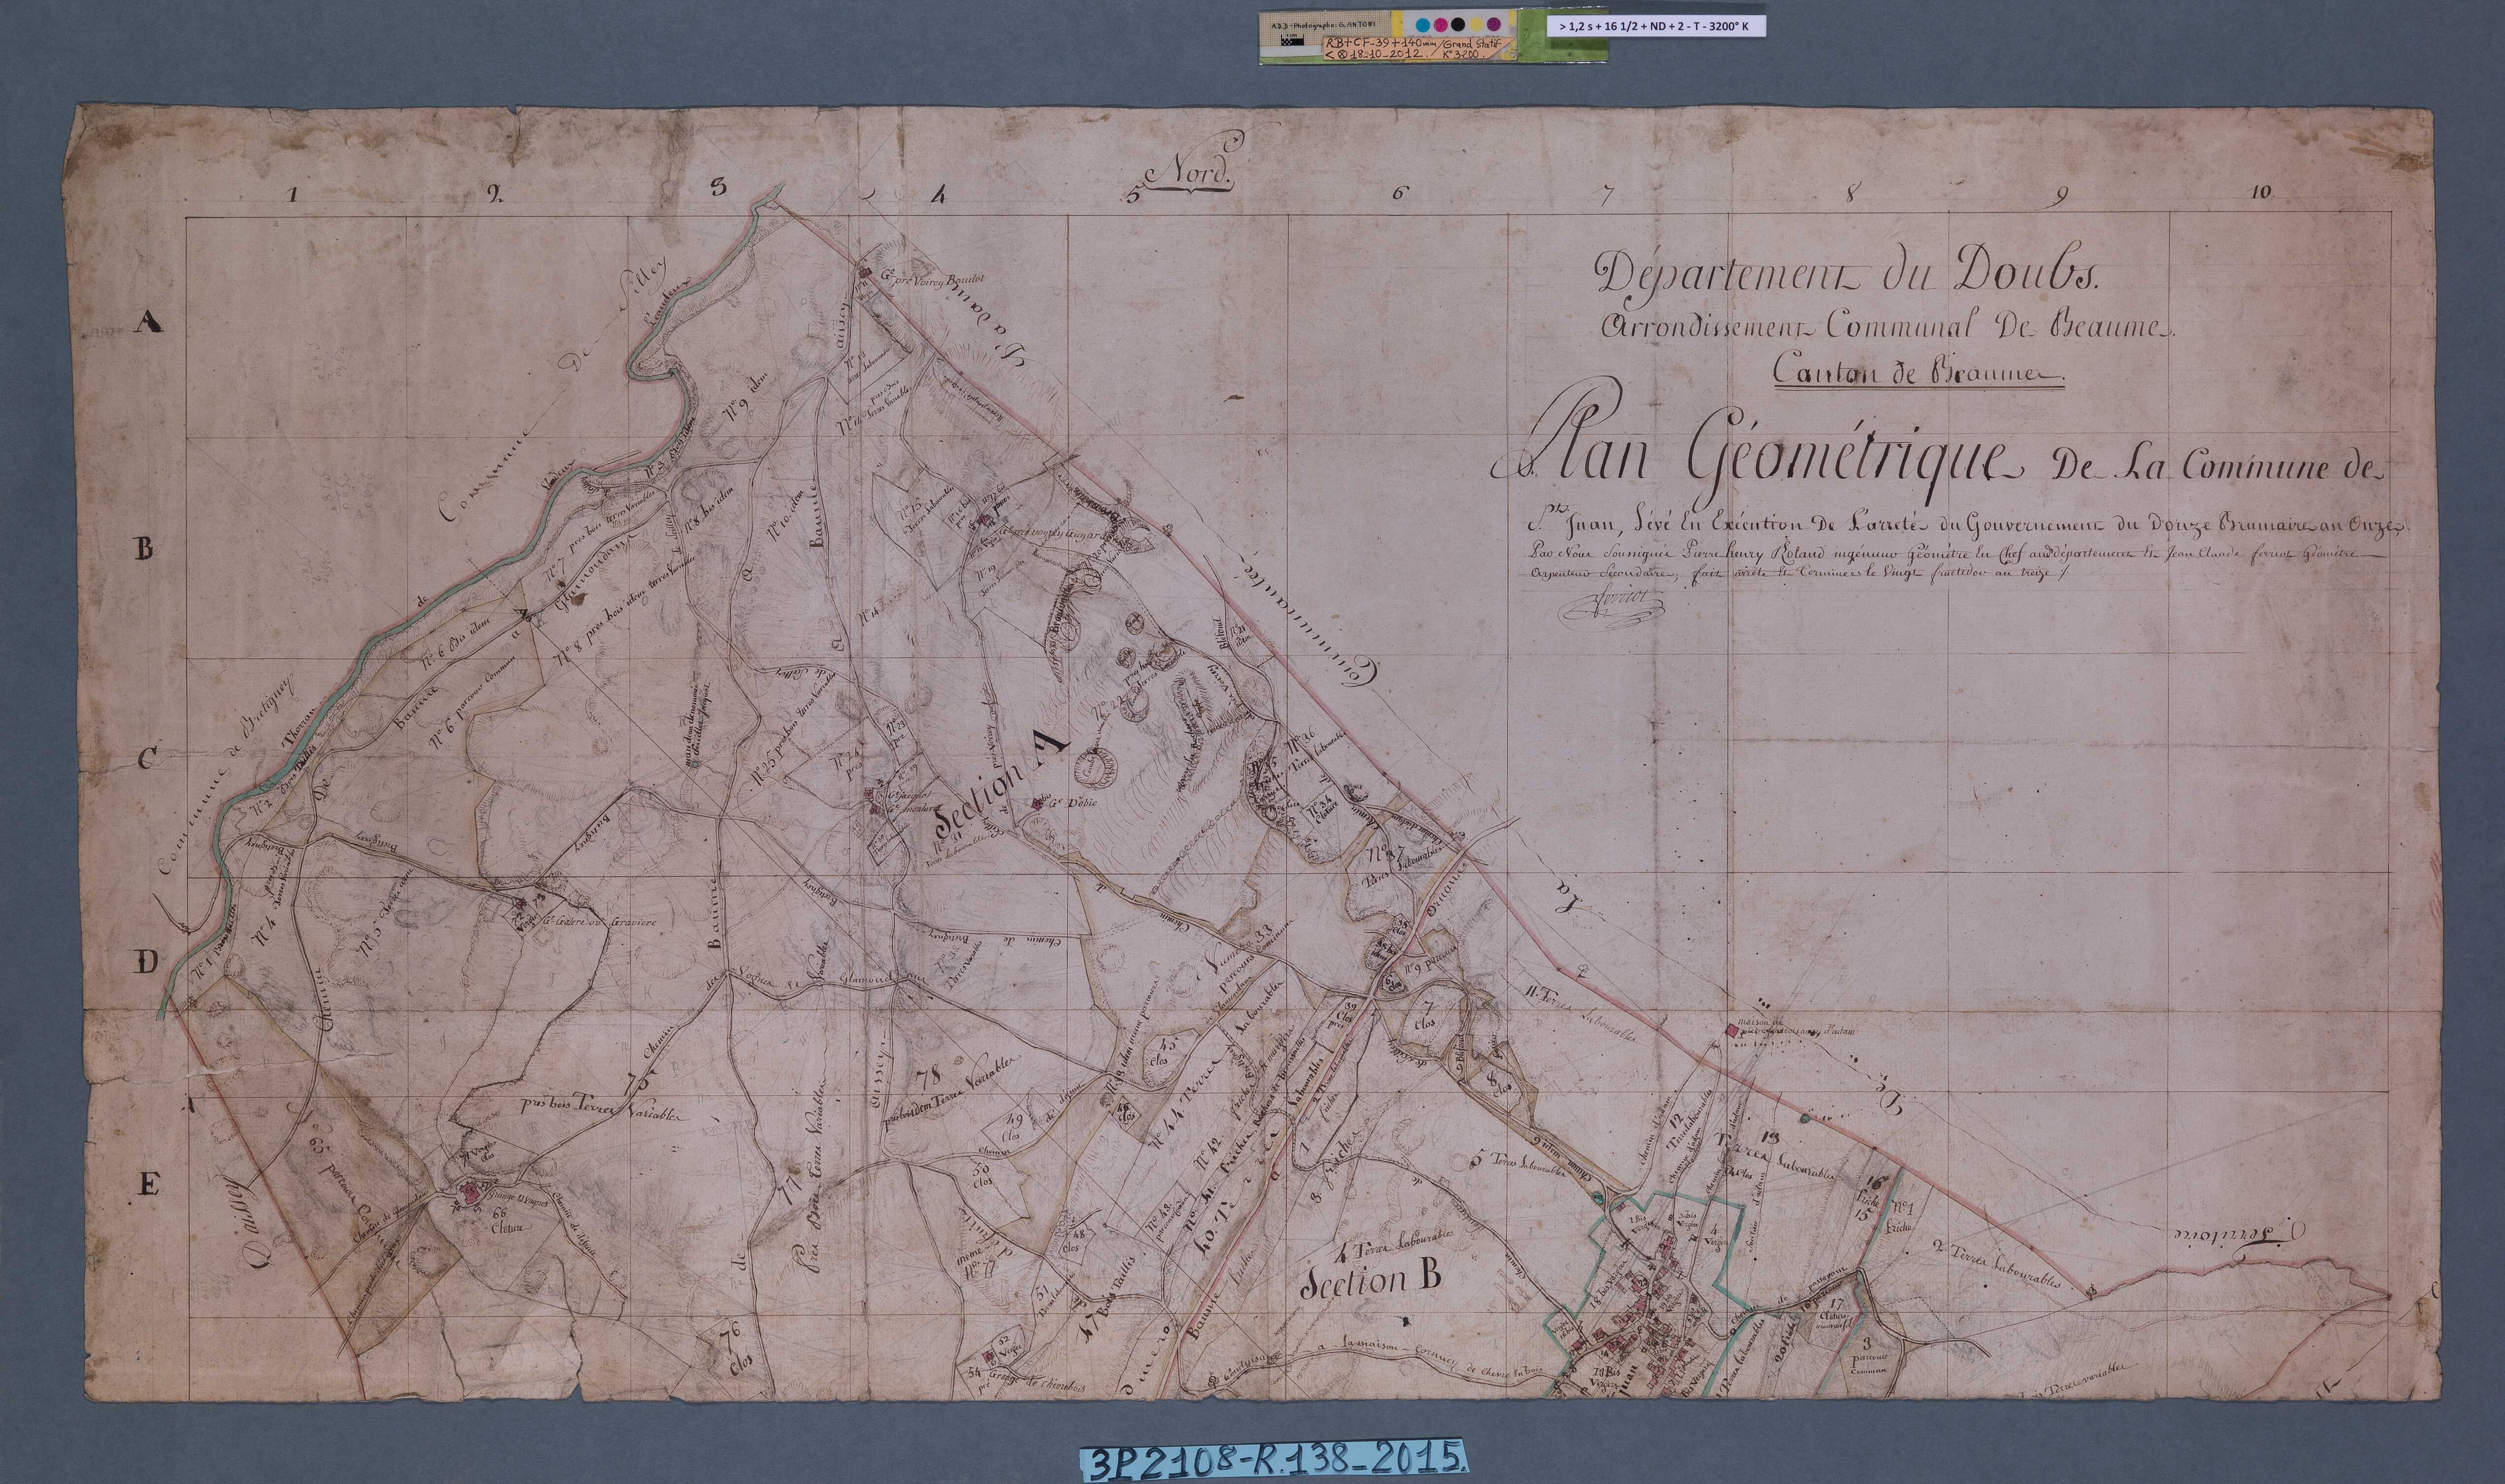
Task: Click the black calibration color dot
Action: (x=1458, y=24)
